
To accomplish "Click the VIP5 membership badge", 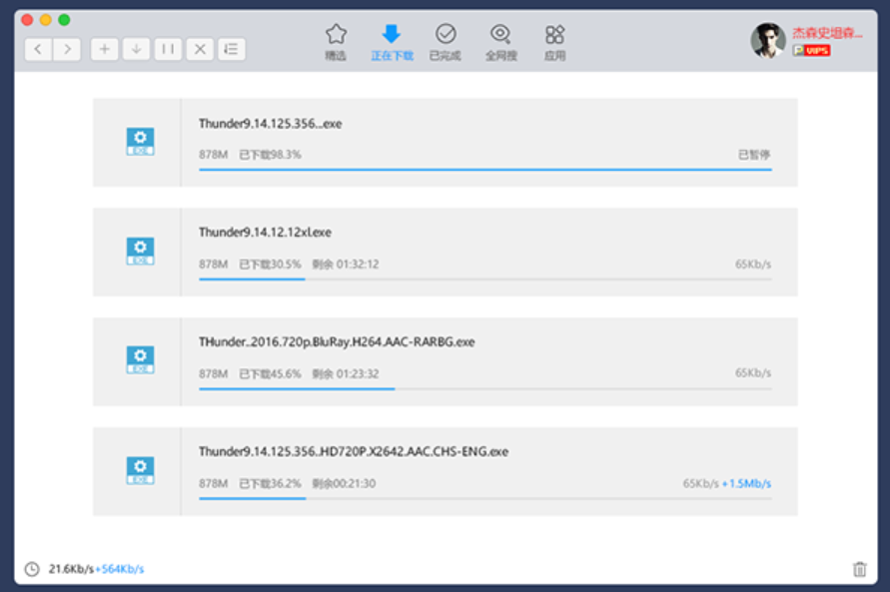I will coord(812,51).
